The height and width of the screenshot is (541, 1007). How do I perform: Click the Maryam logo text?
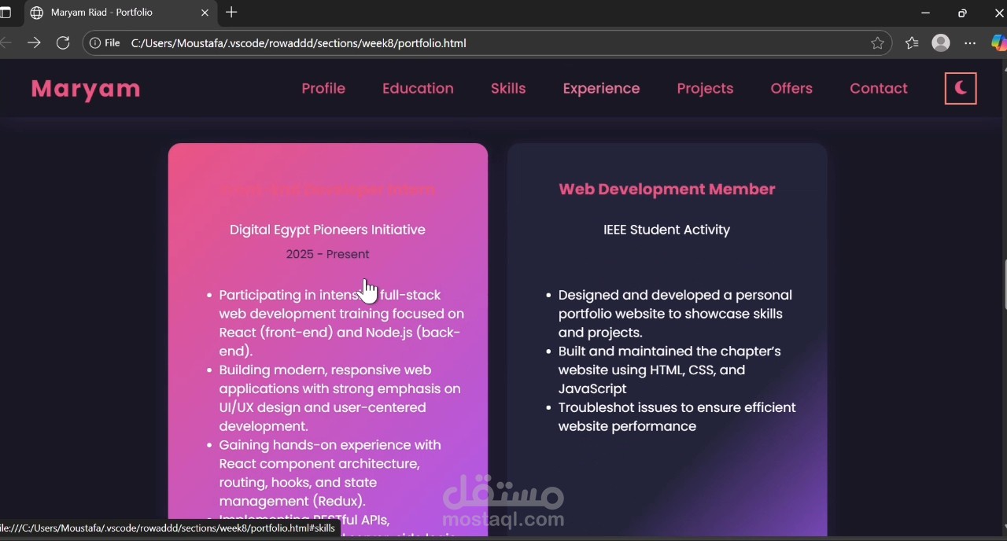(86, 89)
